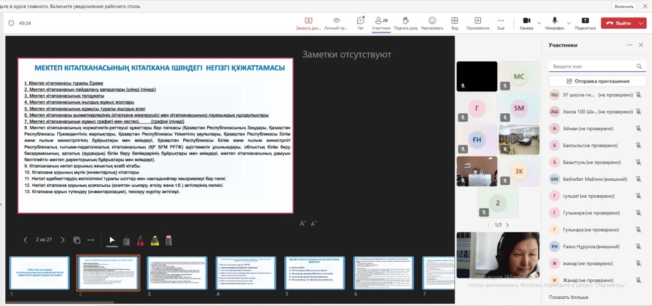Select the red pen annotation tool

pos(141,241)
